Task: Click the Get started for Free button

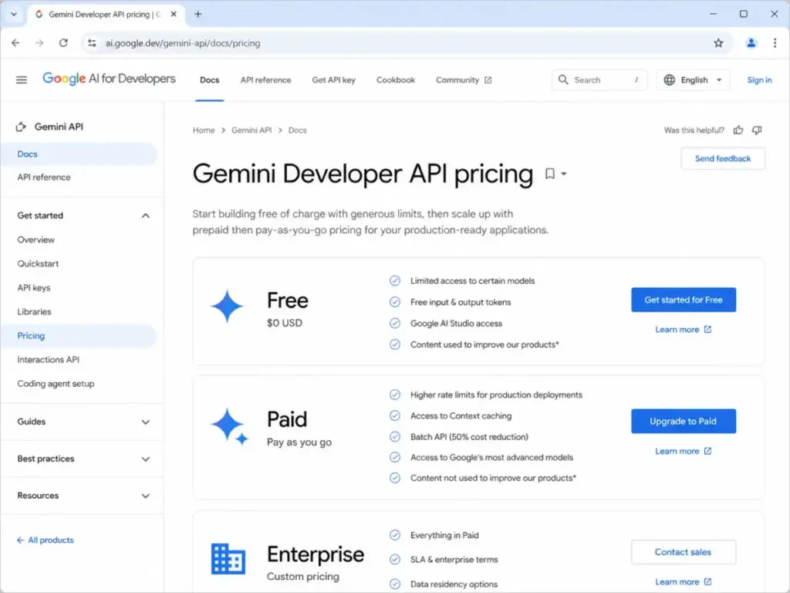Action: tap(684, 300)
